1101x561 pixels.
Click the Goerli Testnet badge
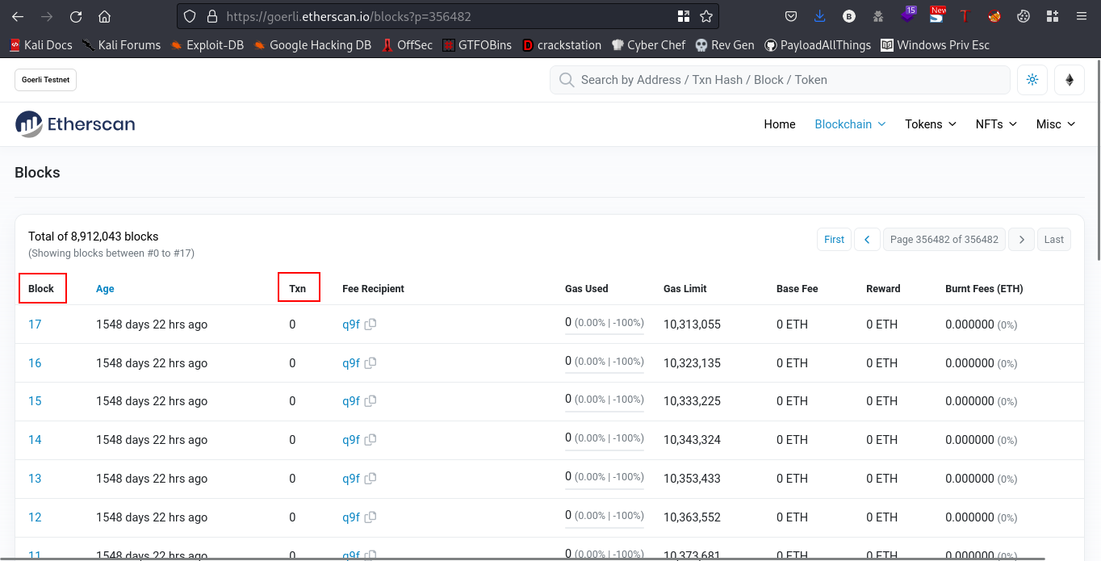point(45,80)
